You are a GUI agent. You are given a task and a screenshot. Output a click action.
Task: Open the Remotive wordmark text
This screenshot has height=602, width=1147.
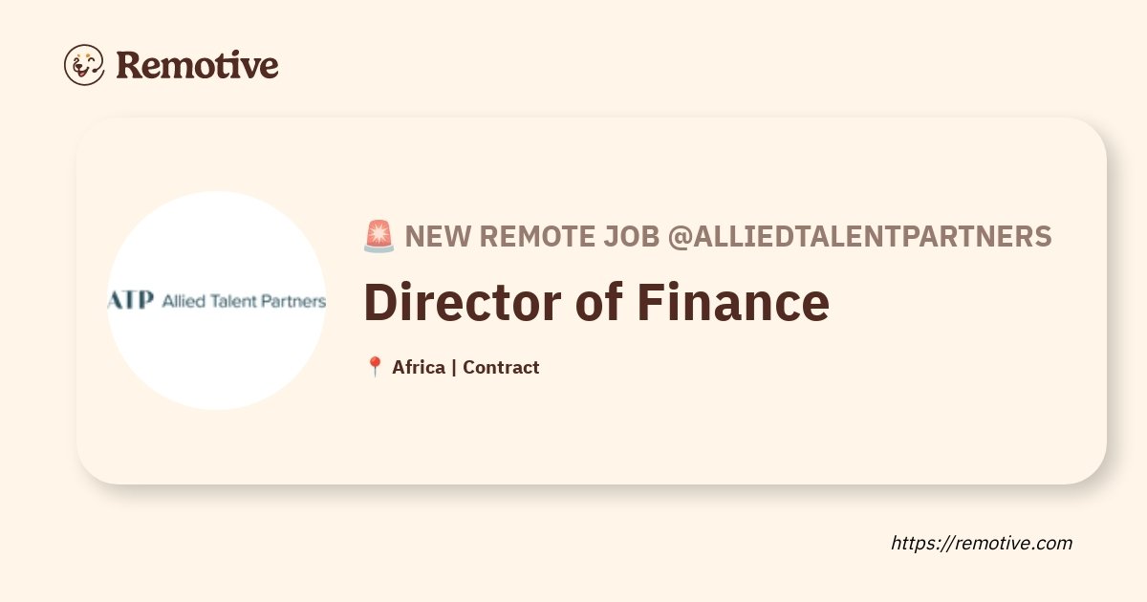pos(198,65)
